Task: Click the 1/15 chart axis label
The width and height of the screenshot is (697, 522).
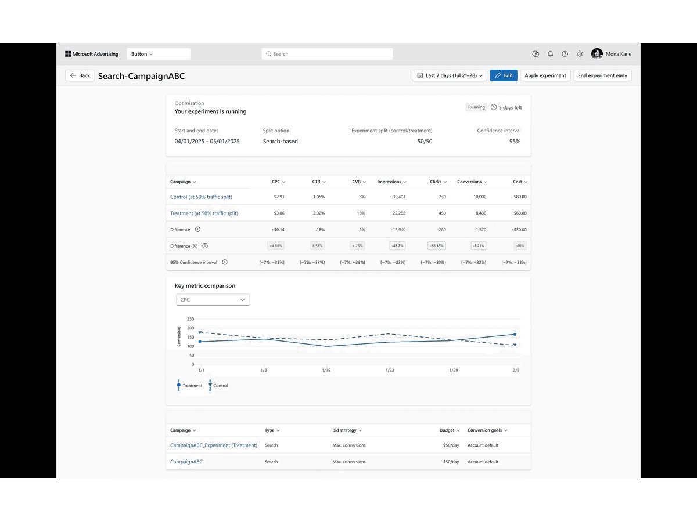Action: click(x=326, y=370)
